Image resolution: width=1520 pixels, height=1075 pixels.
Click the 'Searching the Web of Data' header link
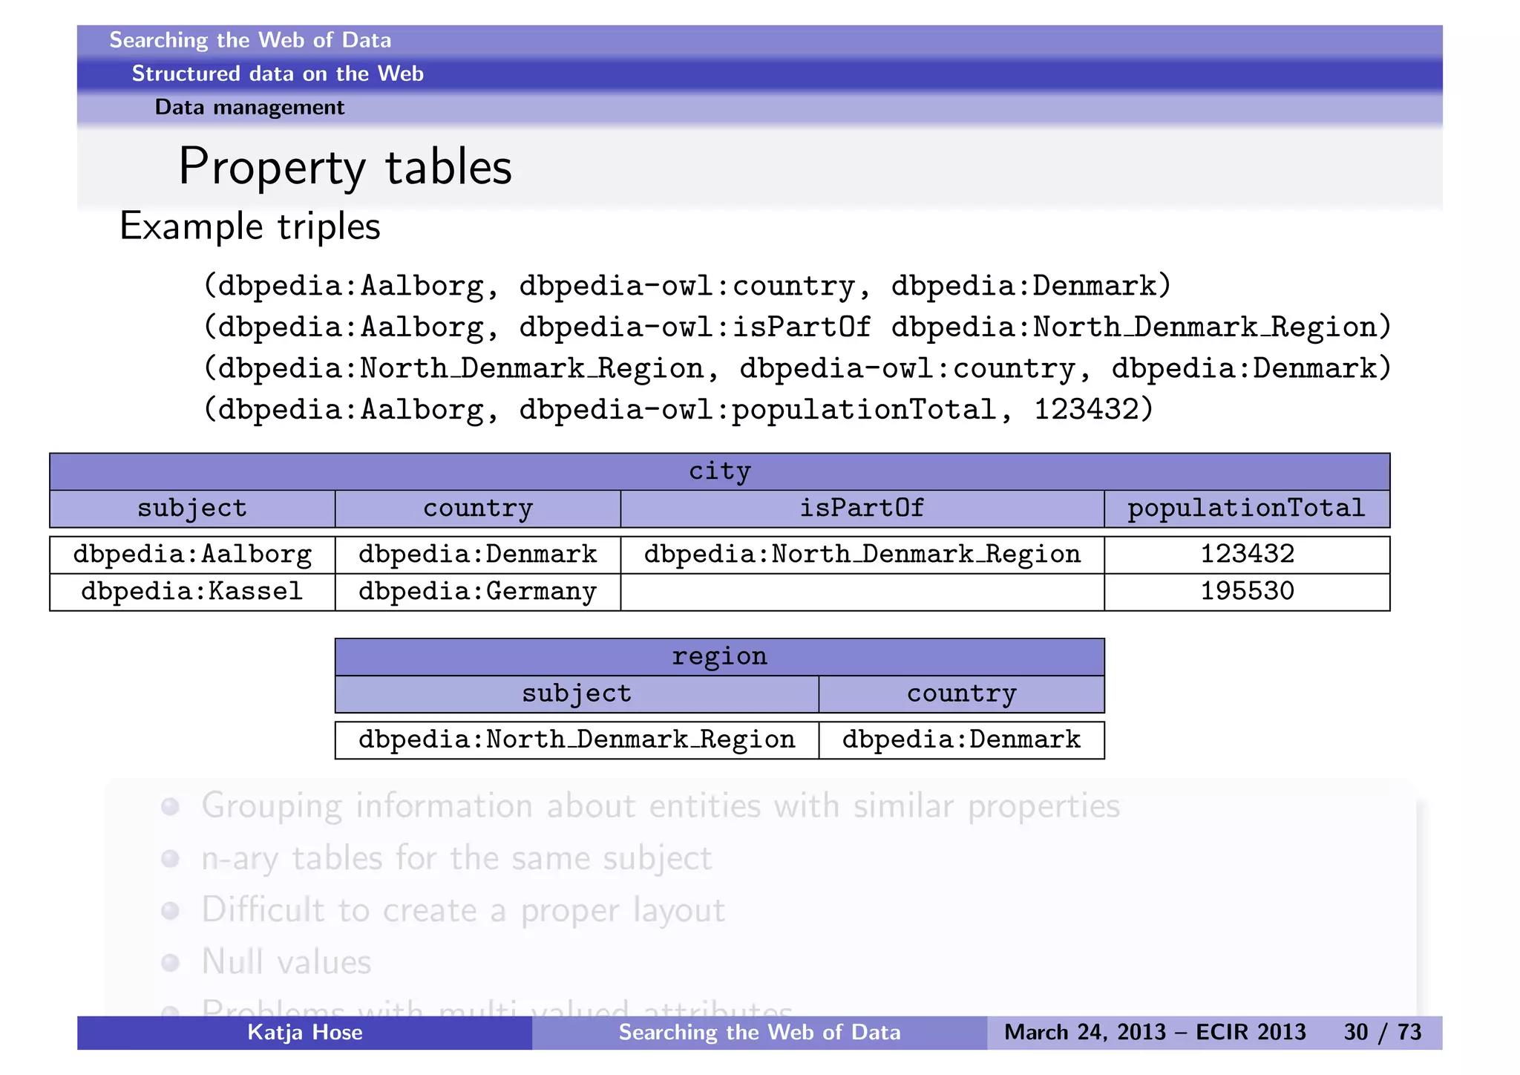[250, 40]
